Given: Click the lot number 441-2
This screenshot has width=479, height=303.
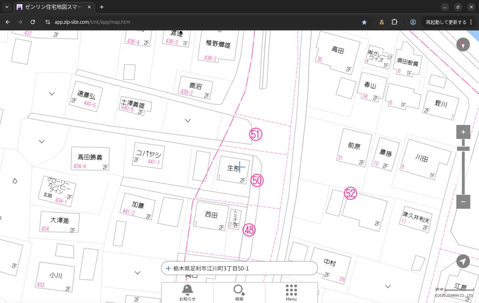Looking at the screenshot, I should click(x=129, y=212).
